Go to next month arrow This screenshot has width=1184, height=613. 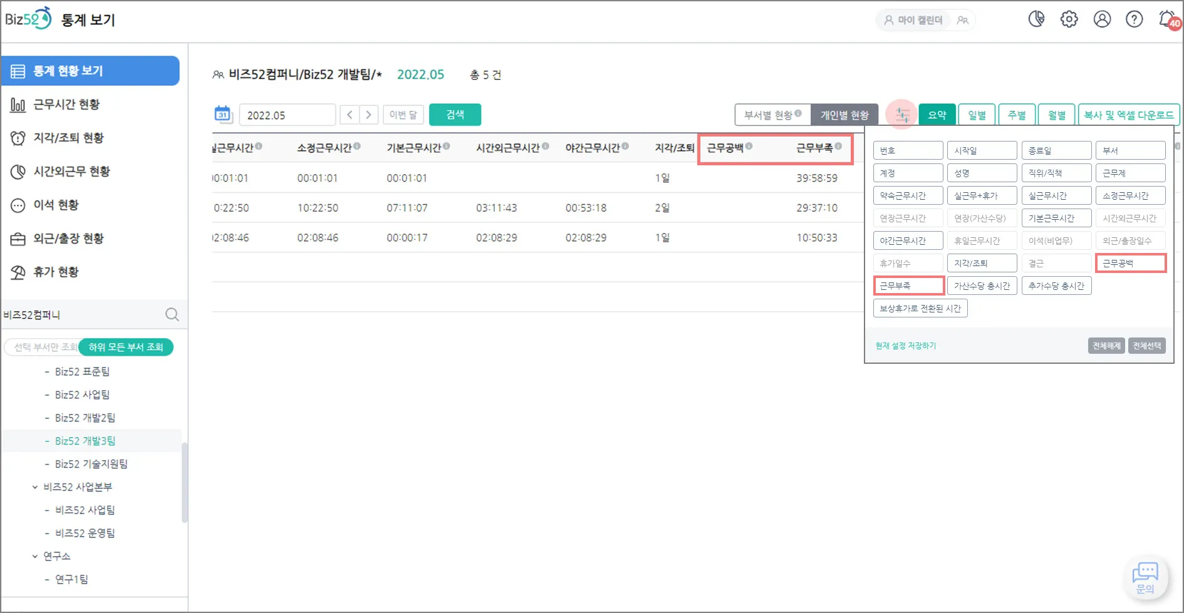coord(369,115)
